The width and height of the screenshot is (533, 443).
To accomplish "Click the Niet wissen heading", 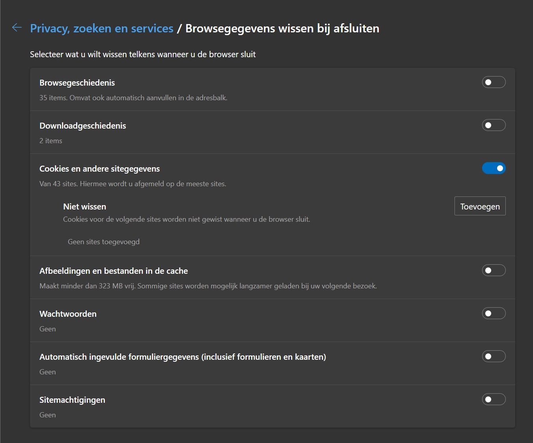I will tap(84, 206).
